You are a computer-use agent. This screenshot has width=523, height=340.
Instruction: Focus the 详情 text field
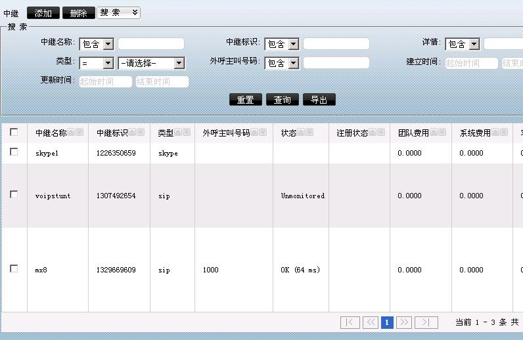click(503, 44)
